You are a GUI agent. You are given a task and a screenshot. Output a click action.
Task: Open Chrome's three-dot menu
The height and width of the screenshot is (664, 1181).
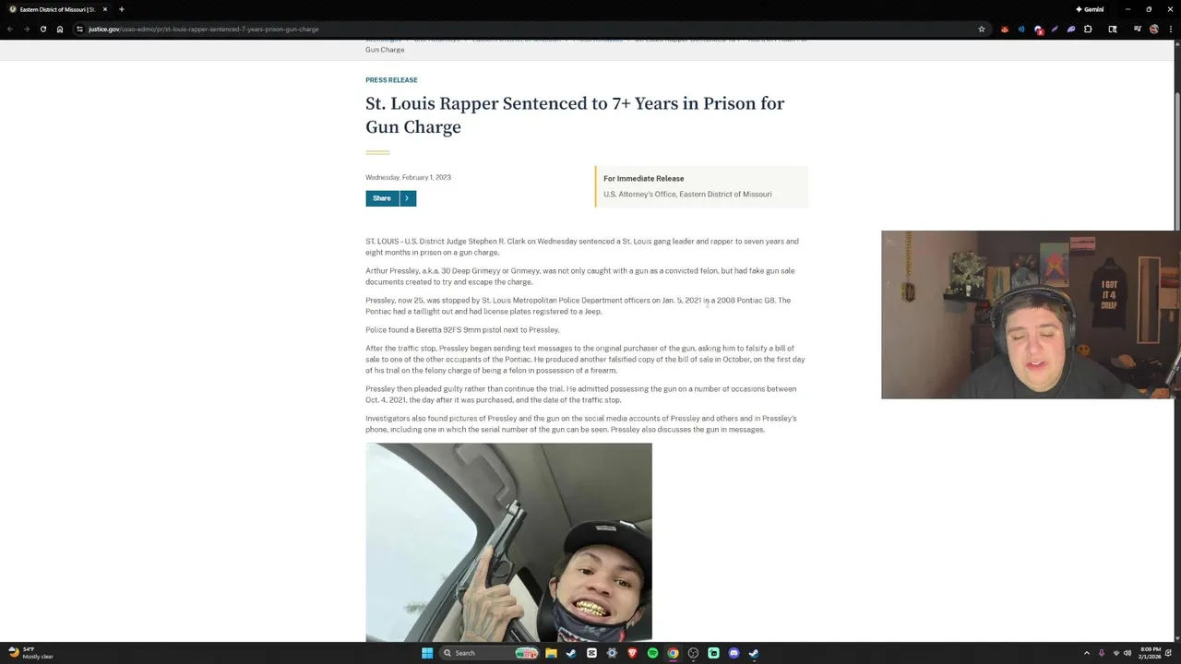click(x=1170, y=29)
